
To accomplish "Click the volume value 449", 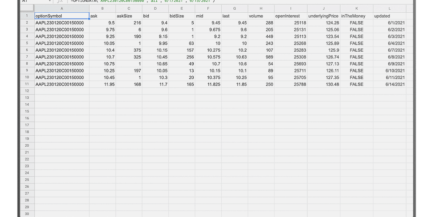I will [x=261, y=36].
